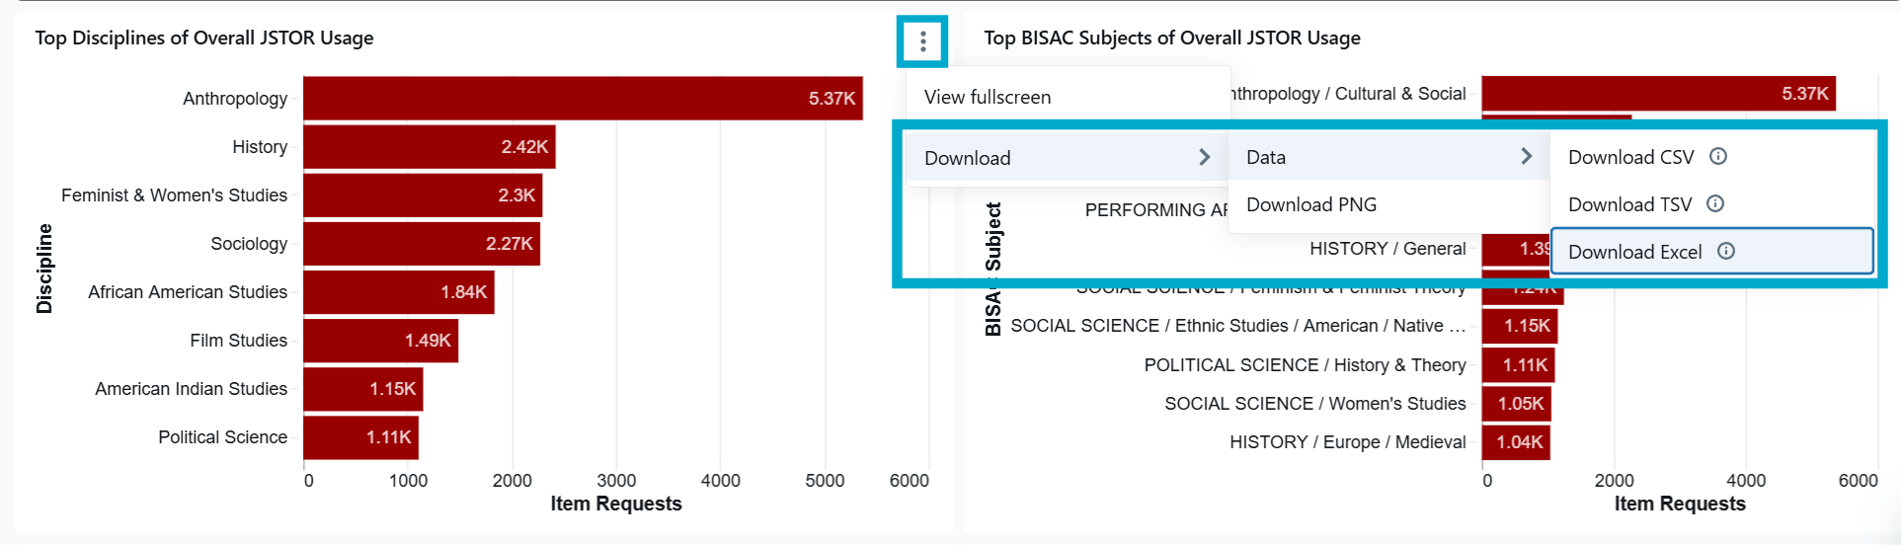The height and width of the screenshot is (545, 1901).
Task: Open the three-dot chart options menu
Action: pyautogui.click(x=922, y=41)
